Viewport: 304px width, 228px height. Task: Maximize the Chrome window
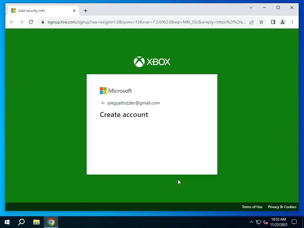click(278, 7)
